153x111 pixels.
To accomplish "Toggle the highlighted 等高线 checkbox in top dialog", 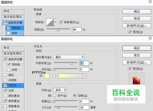I will (x=9, y=28).
